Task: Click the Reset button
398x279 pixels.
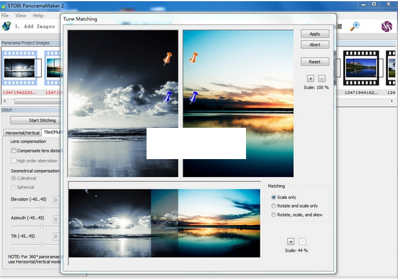Action: (315, 61)
